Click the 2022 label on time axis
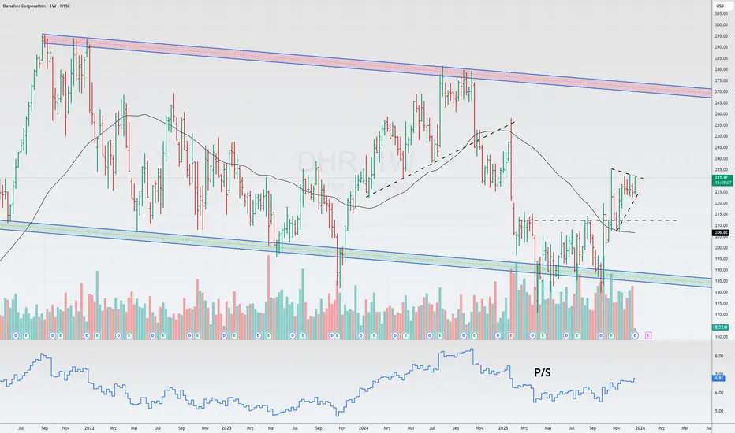Image resolution: width=735 pixels, height=433 pixels. 89,427
